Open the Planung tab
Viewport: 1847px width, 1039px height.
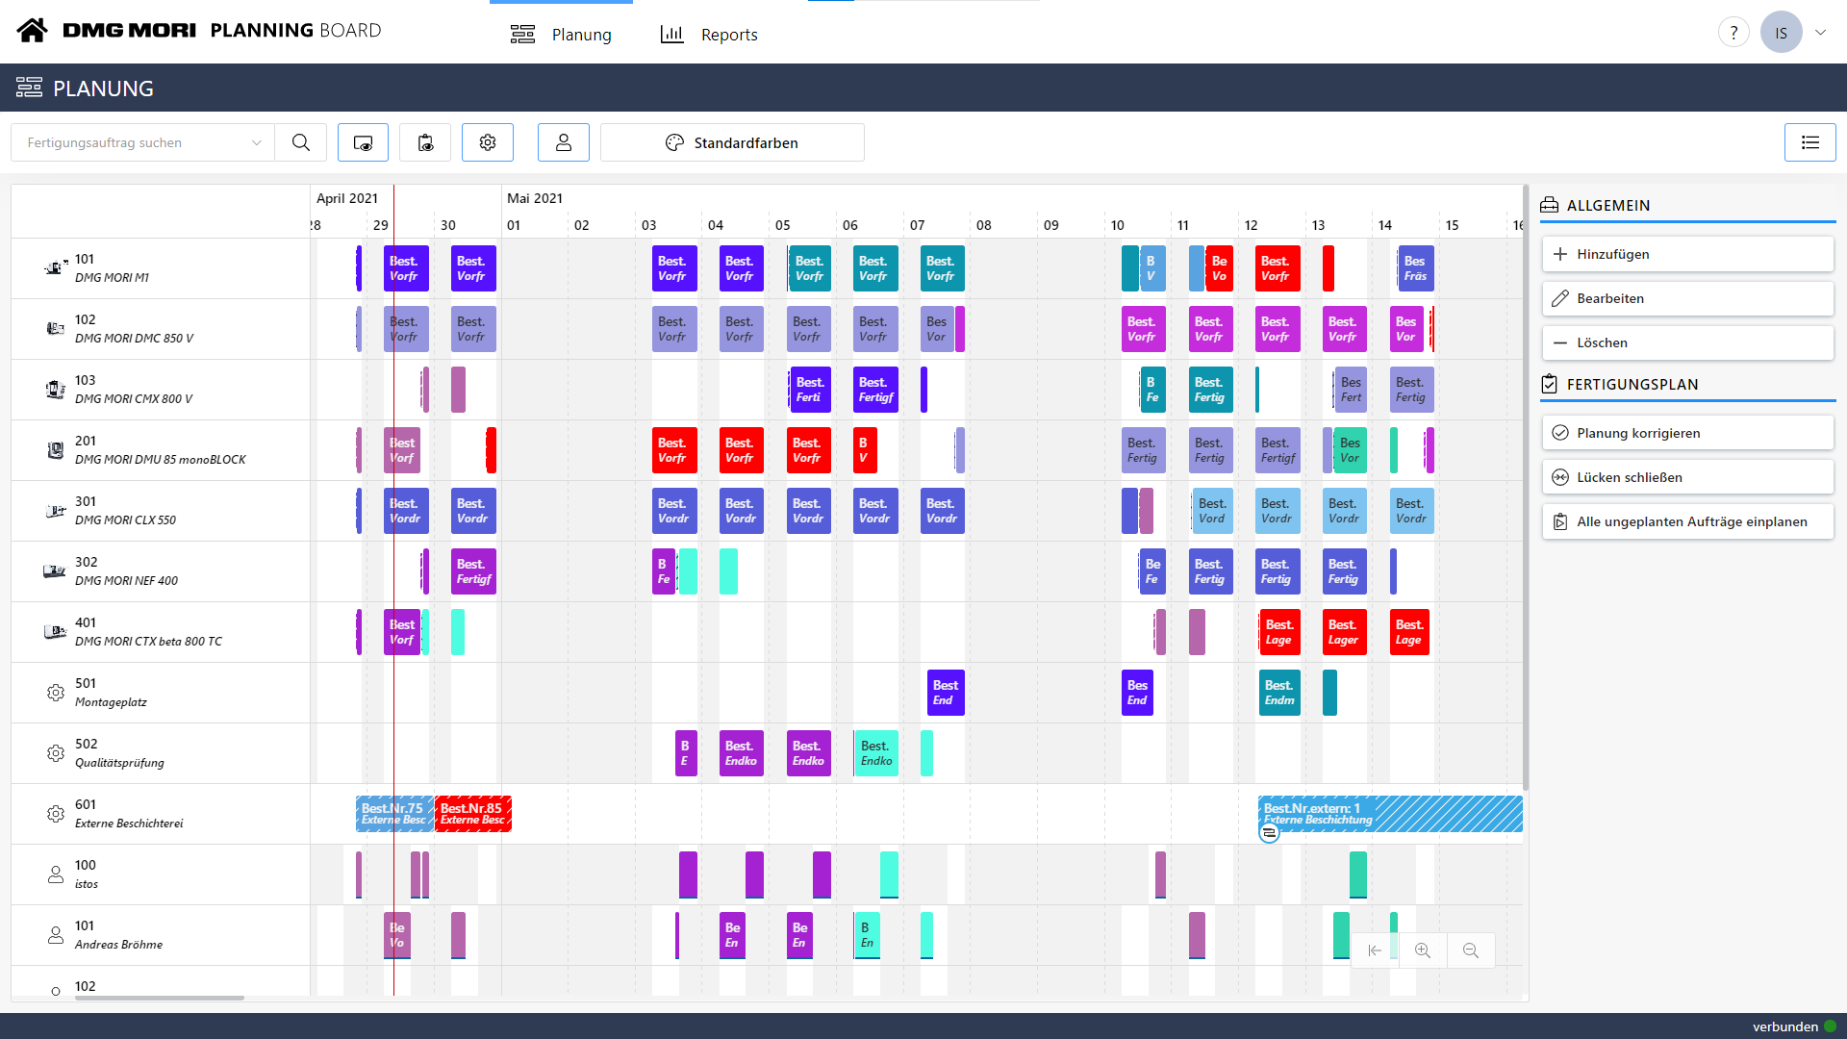coord(561,35)
